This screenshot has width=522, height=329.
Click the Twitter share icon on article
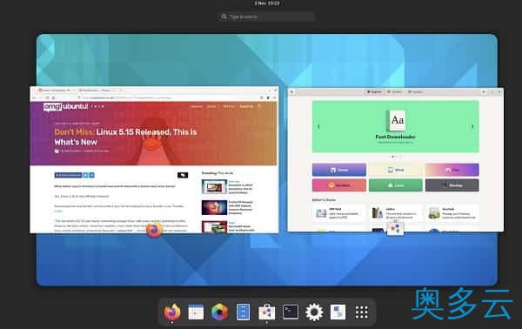click(86, 175)
